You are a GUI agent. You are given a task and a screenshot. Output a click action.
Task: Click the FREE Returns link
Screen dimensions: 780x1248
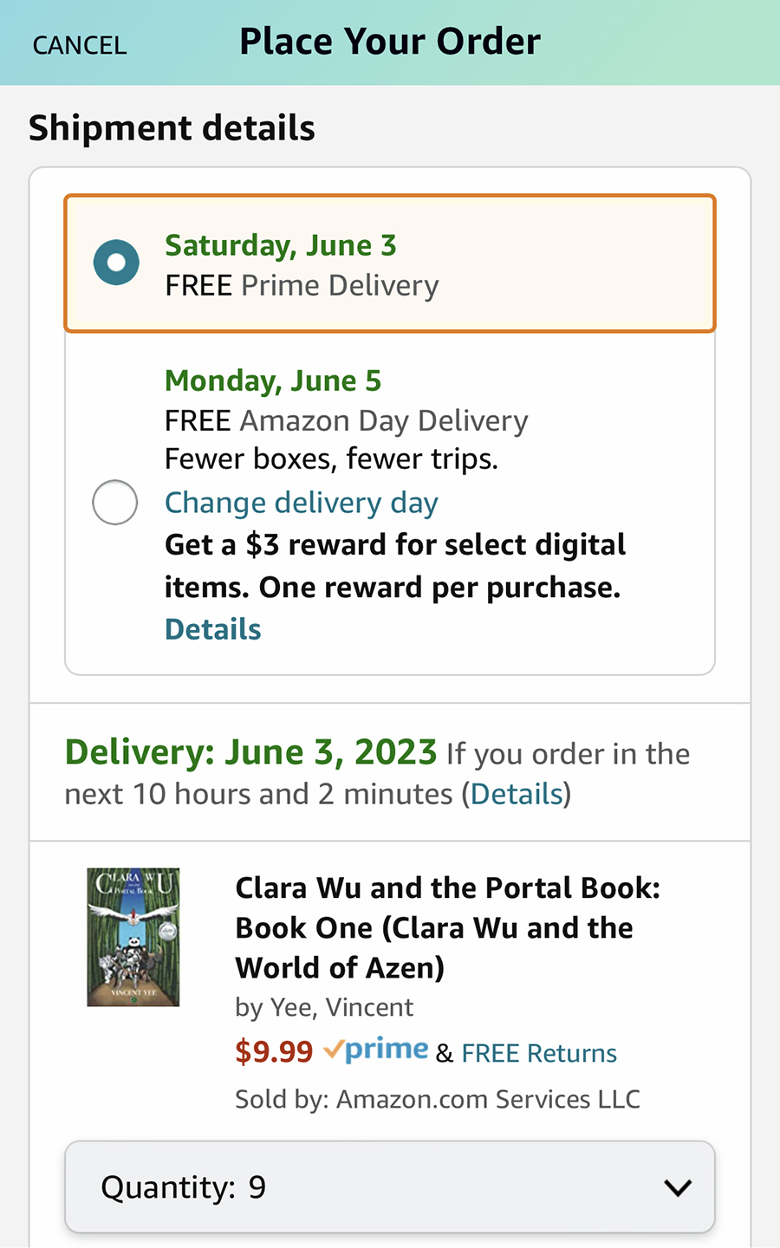click(539, 1053)
